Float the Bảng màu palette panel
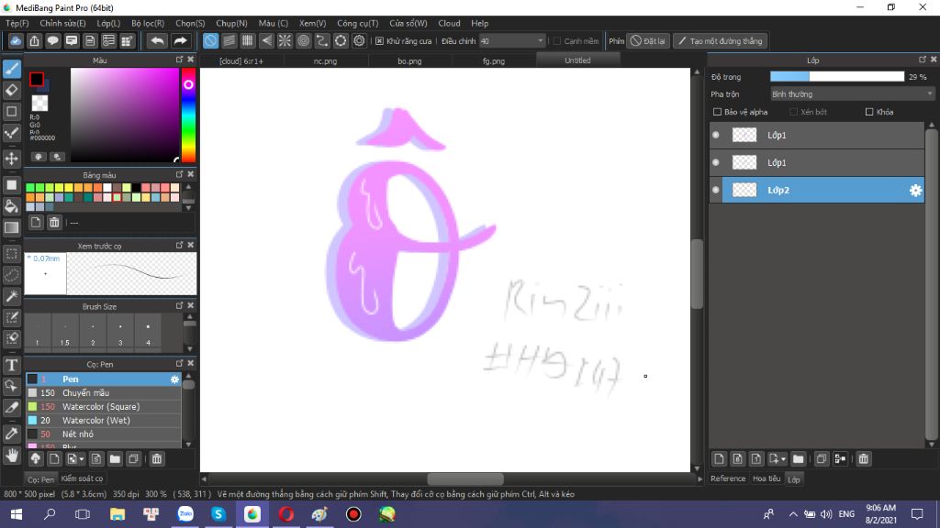Screen dimensions: 940x528 (179, 174)
